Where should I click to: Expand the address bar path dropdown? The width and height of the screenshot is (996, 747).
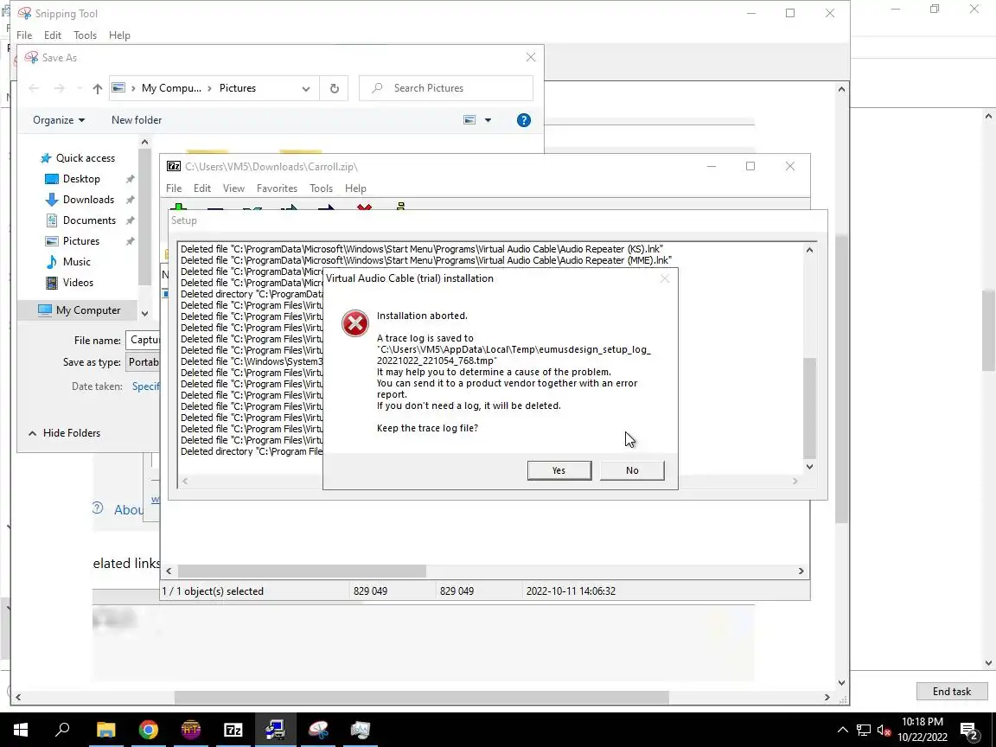click(305, 88)
